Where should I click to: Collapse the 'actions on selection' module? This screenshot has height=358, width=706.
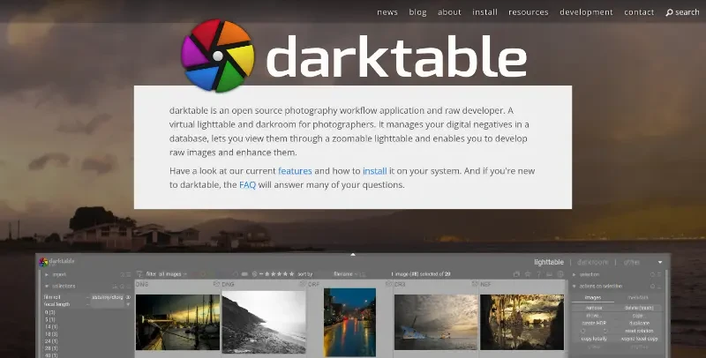point(575,286)
